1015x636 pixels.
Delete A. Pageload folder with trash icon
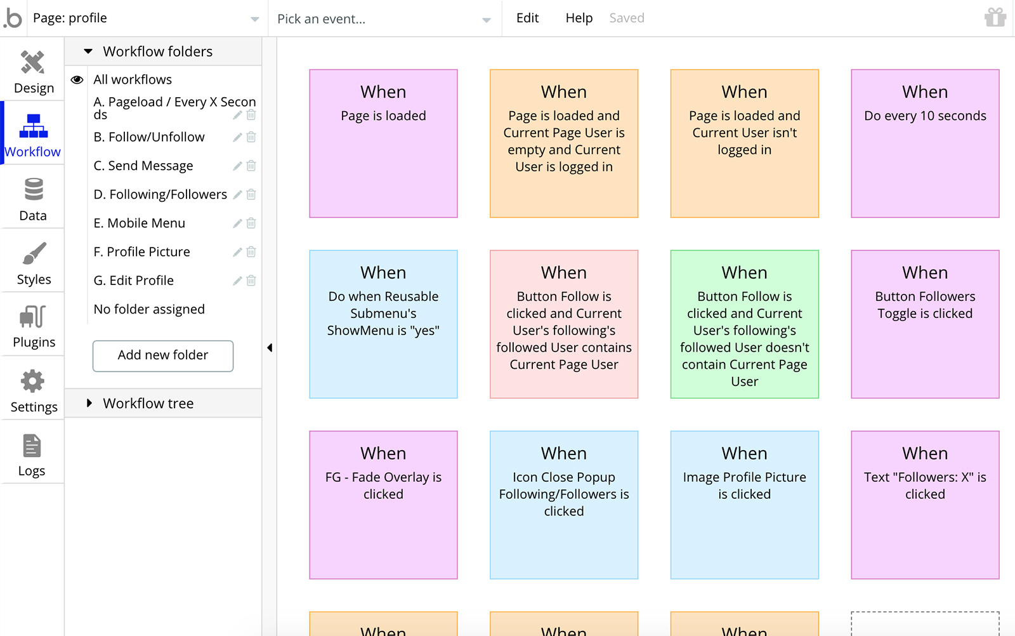[251, 115]
